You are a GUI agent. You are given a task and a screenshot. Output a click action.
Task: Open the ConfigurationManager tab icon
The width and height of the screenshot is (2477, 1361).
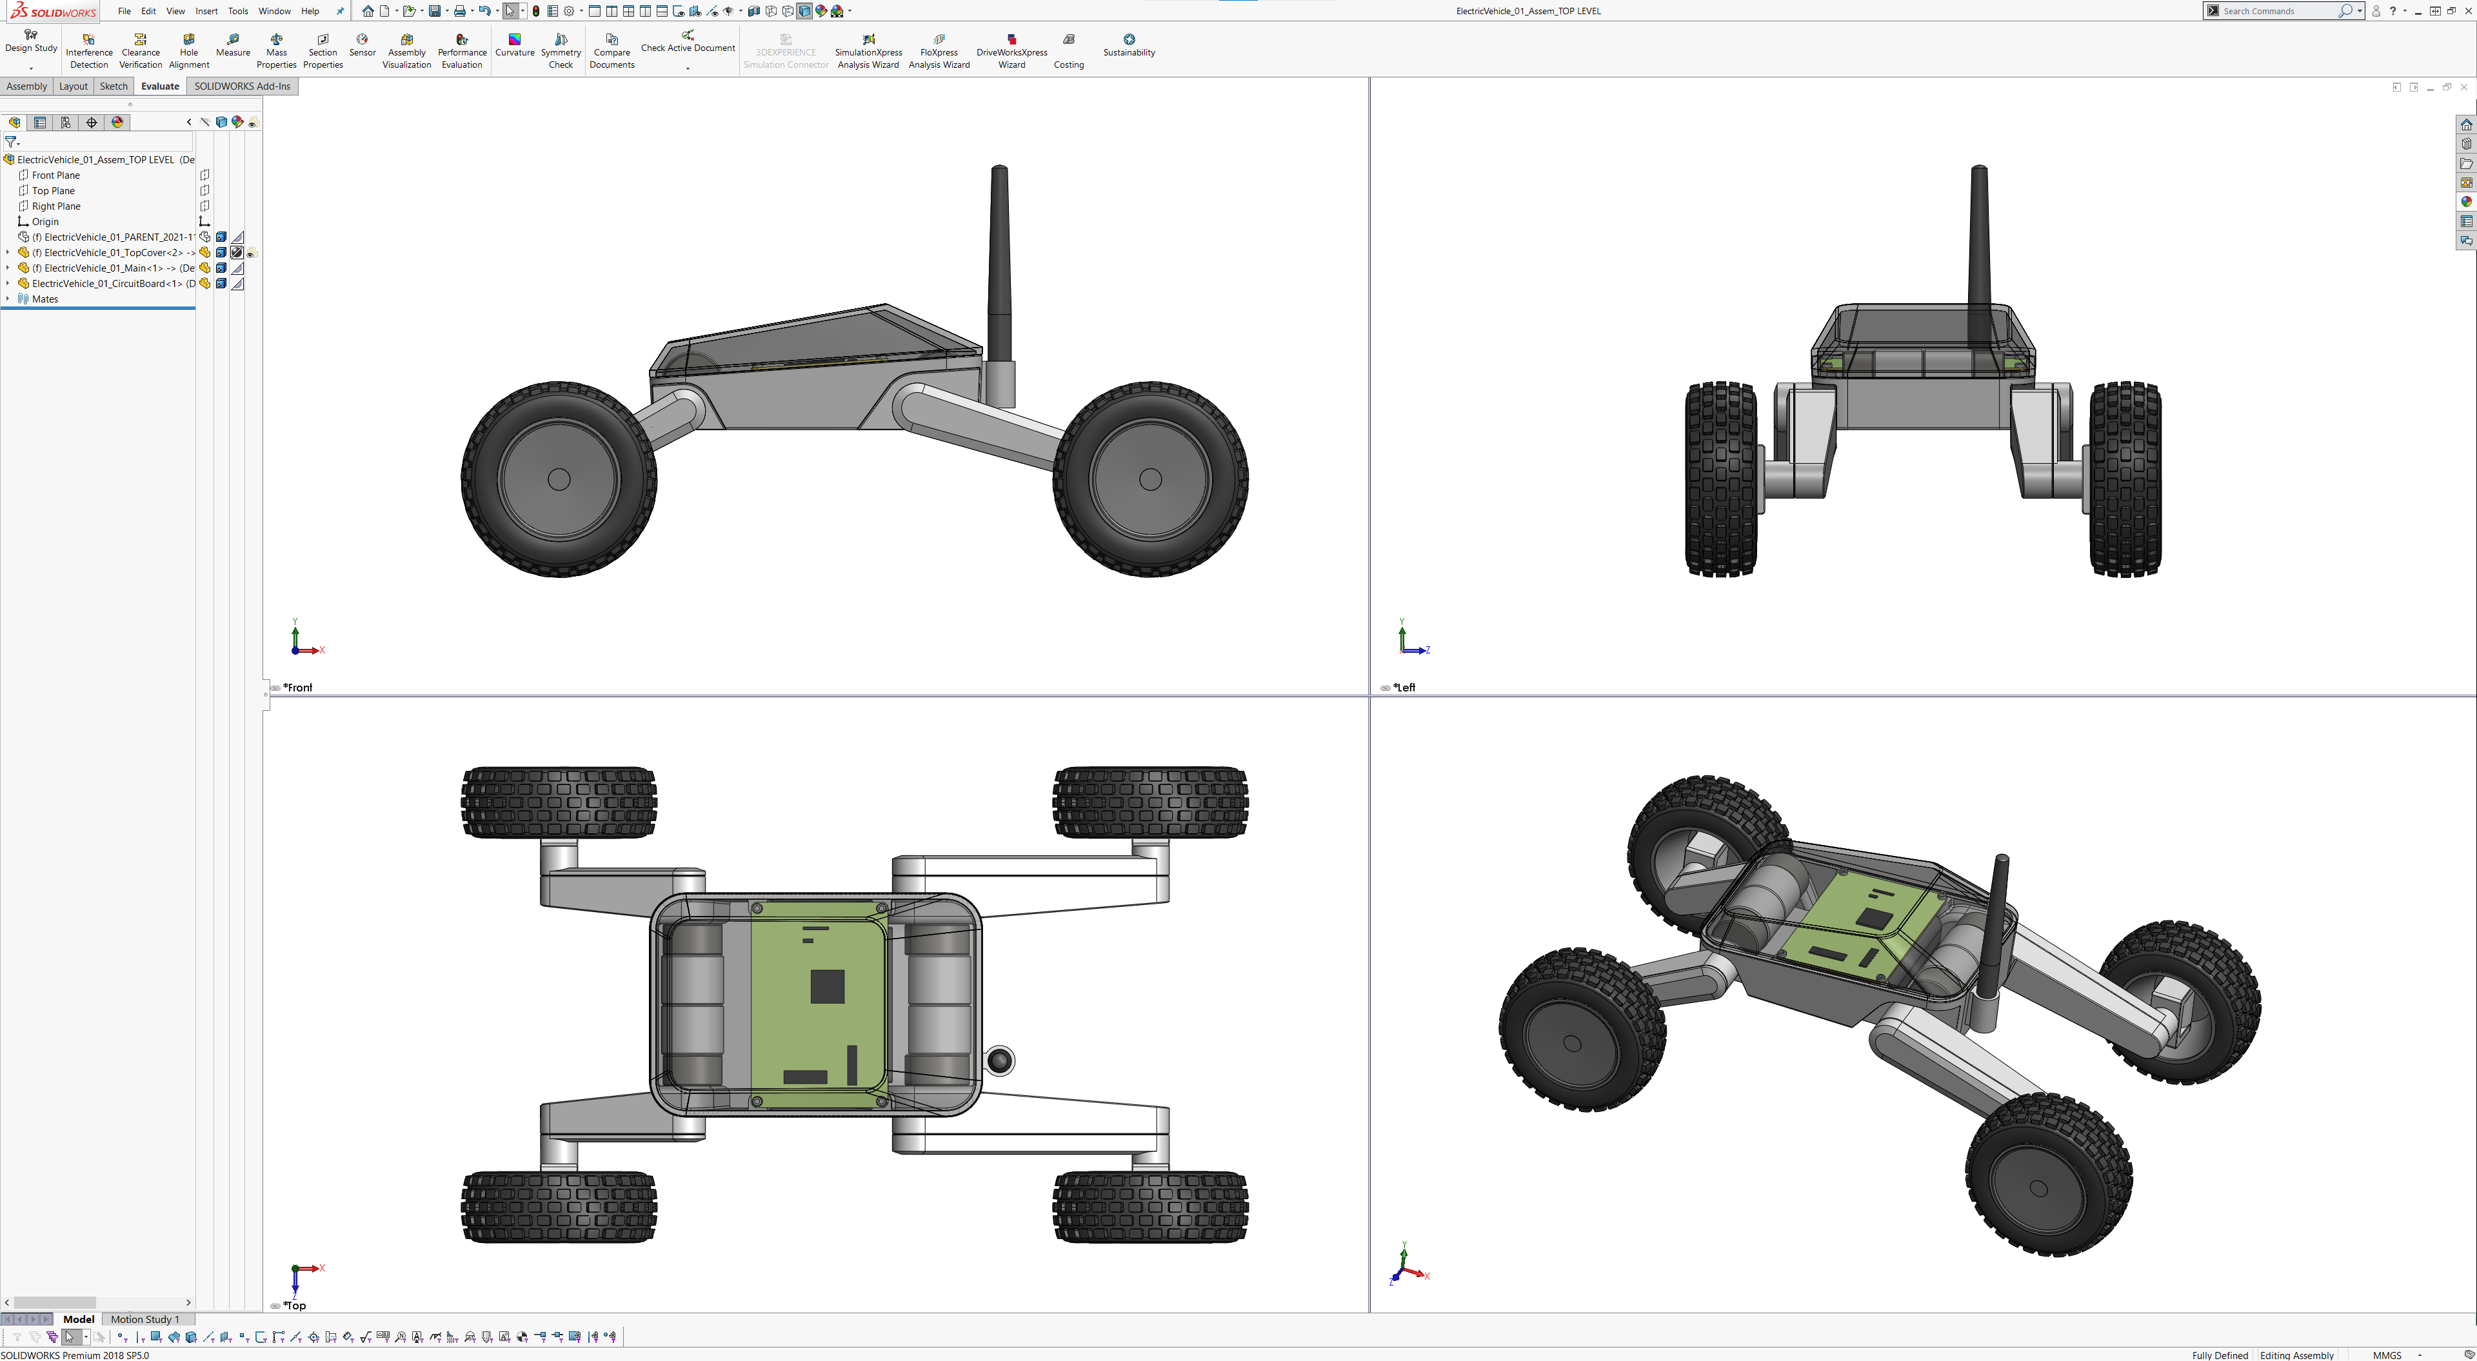[65, 122]
